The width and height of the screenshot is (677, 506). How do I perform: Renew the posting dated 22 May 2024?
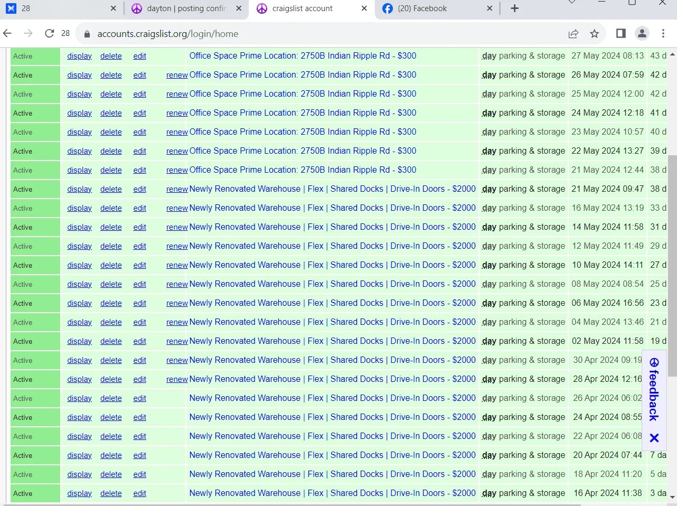click(177, 151)
